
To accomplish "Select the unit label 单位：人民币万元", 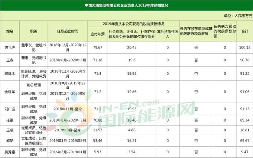I will (238, 16).
